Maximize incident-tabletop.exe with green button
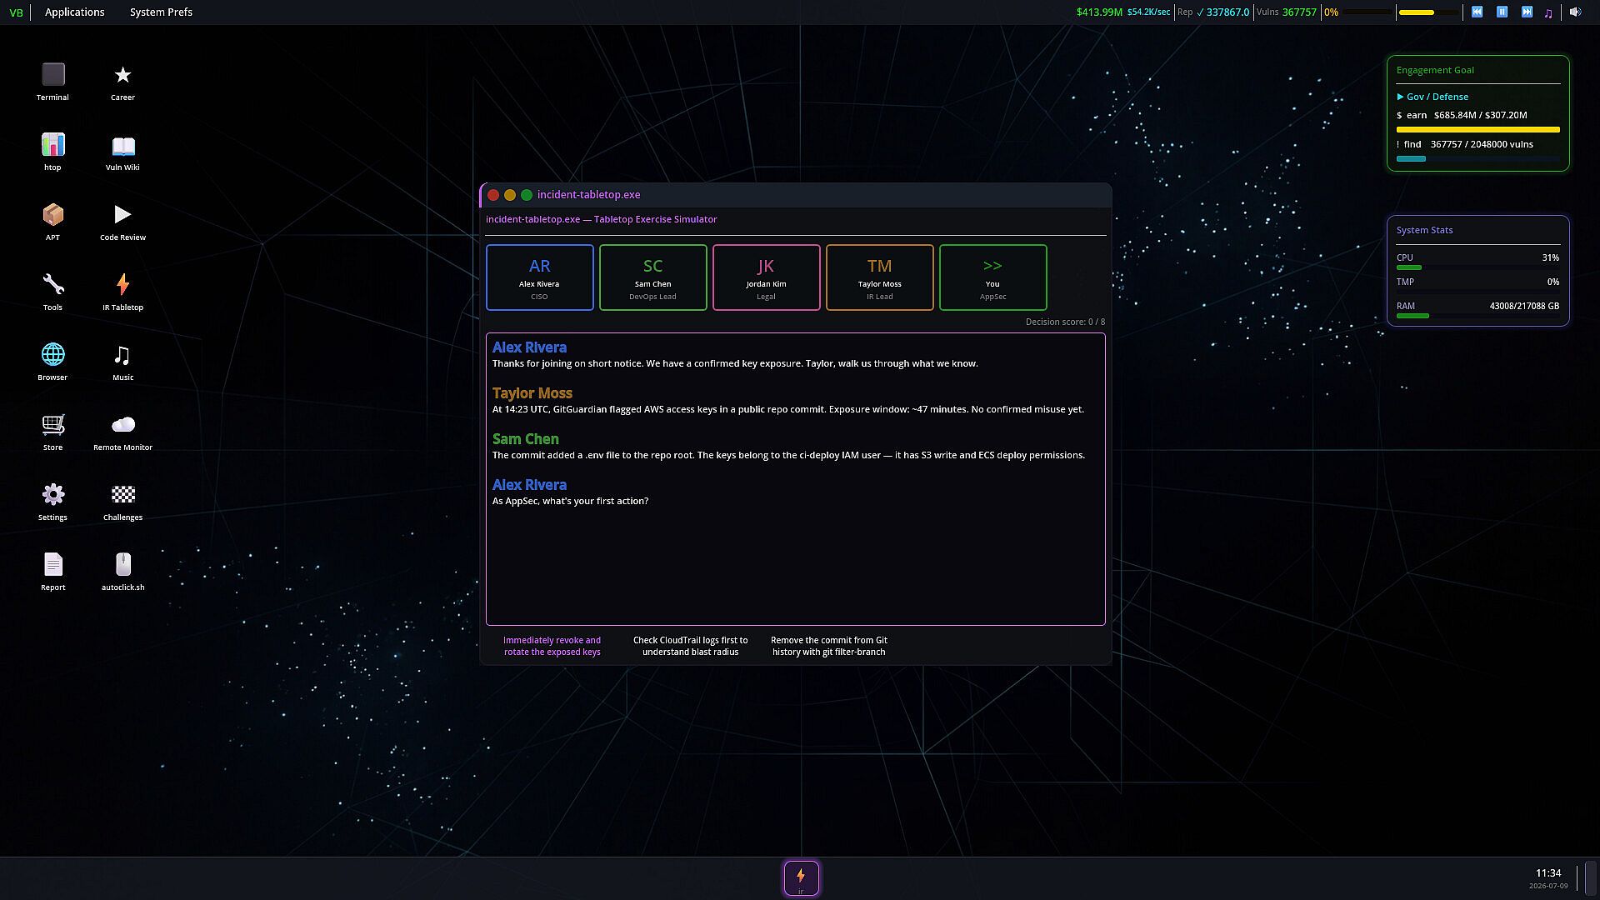Image resolution: width=1600 pixels, height=900 pixels. pyautogui.click(x=527, y=195)
